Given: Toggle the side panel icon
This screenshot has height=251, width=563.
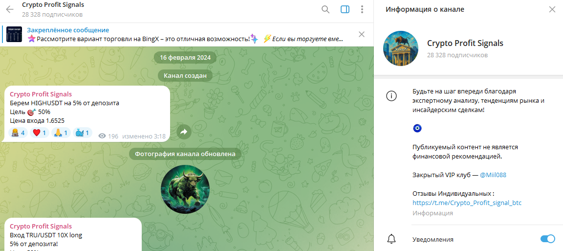Looking at the screenshot, I should pos(345,9).
